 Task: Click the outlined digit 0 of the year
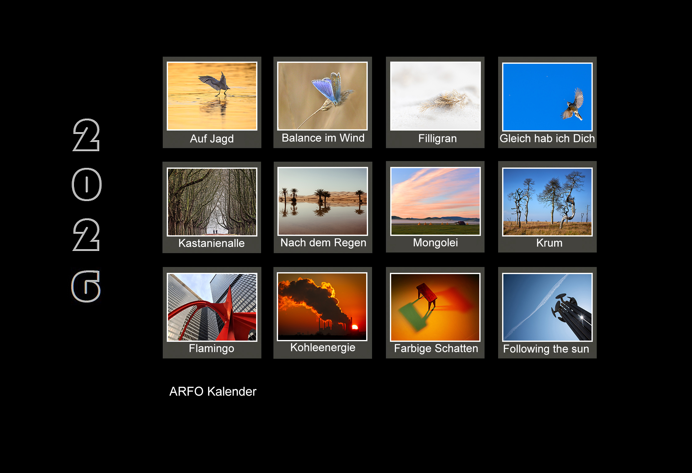point(87,184)
